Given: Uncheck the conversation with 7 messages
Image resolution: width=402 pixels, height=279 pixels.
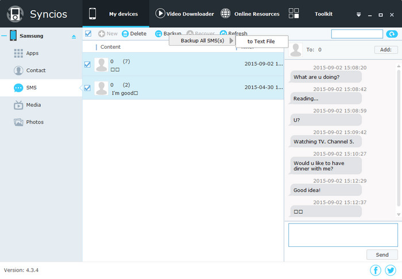Looking at the screenshot, I should (87, 64).
